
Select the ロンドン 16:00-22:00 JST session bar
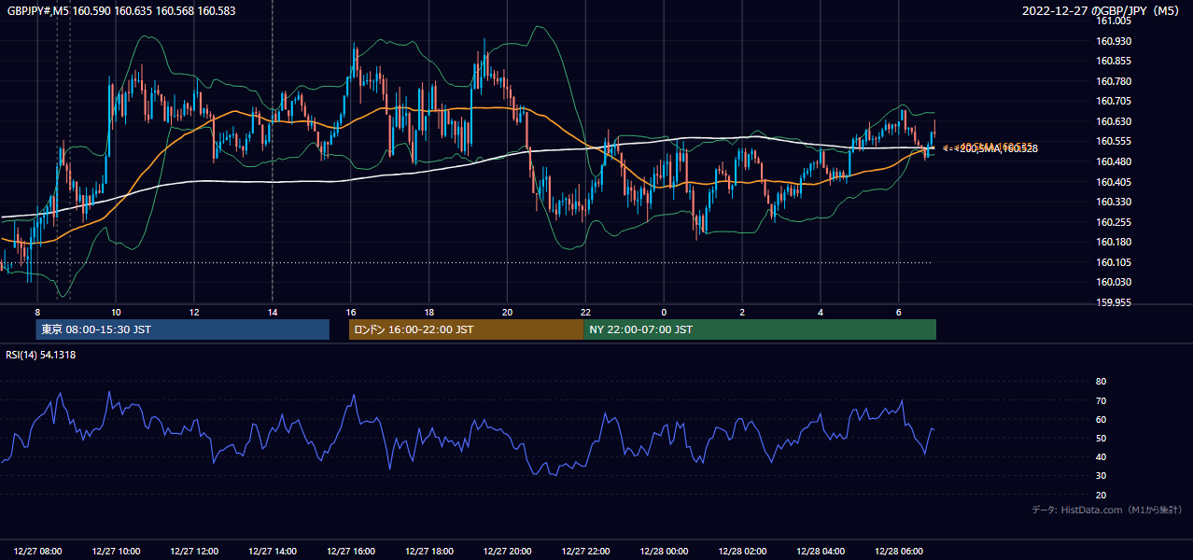pyautogui.click(x=467, y=329)
